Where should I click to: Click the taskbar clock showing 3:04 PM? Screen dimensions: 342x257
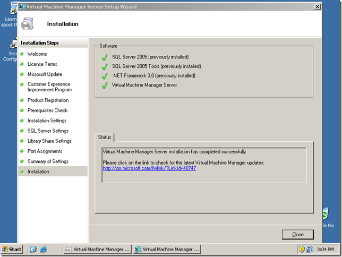click(x=325, y=249)
